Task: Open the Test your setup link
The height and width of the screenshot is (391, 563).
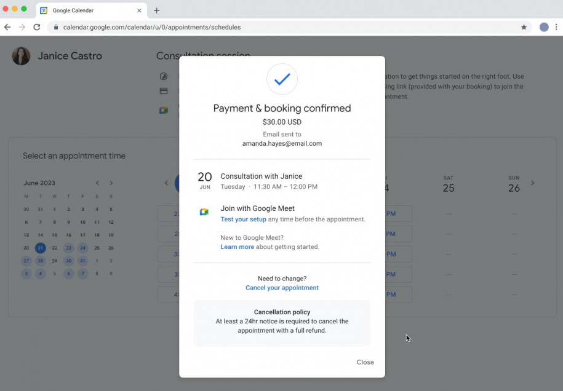Action: 243,219
